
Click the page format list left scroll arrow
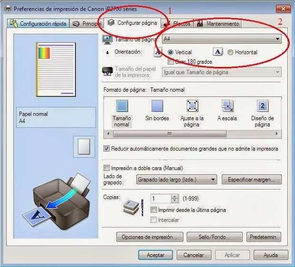coord(108,134)
